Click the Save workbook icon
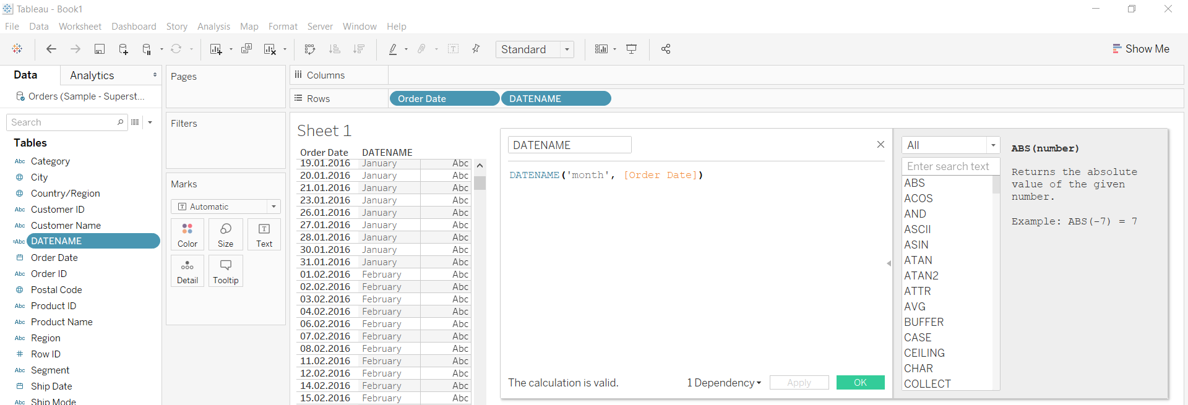The width and height of the screenshot is (1188, 405). coord(99,49)
